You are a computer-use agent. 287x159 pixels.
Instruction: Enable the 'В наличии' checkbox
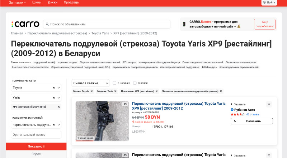coord(114,83)
